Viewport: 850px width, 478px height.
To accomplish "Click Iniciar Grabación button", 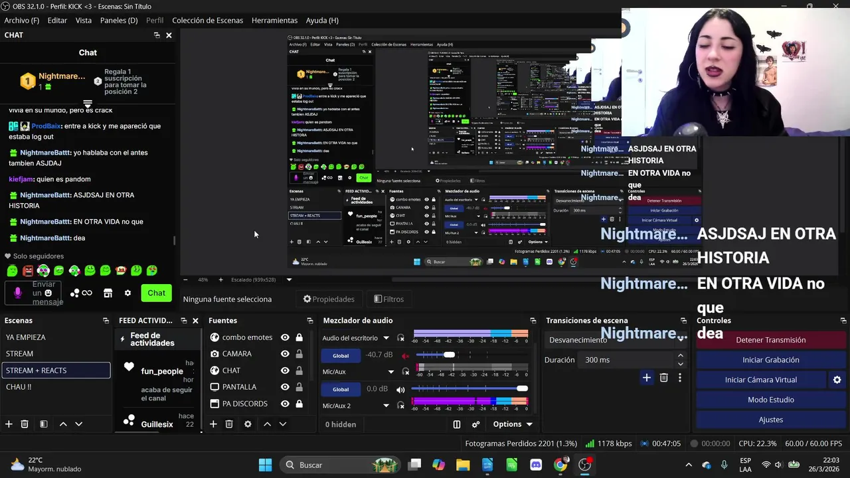I will tap(770, 360).
